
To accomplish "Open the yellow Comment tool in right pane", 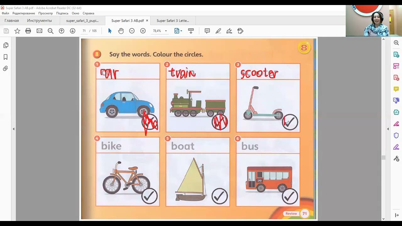I will (x=396, y=89).
